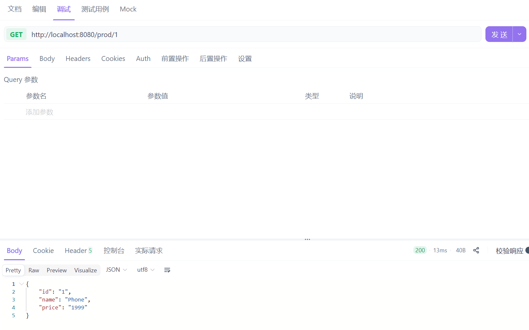Toggle the 校验响应 switch
Image resolution: width=529 pixels, height=330 pixels.
click(527, 250)
